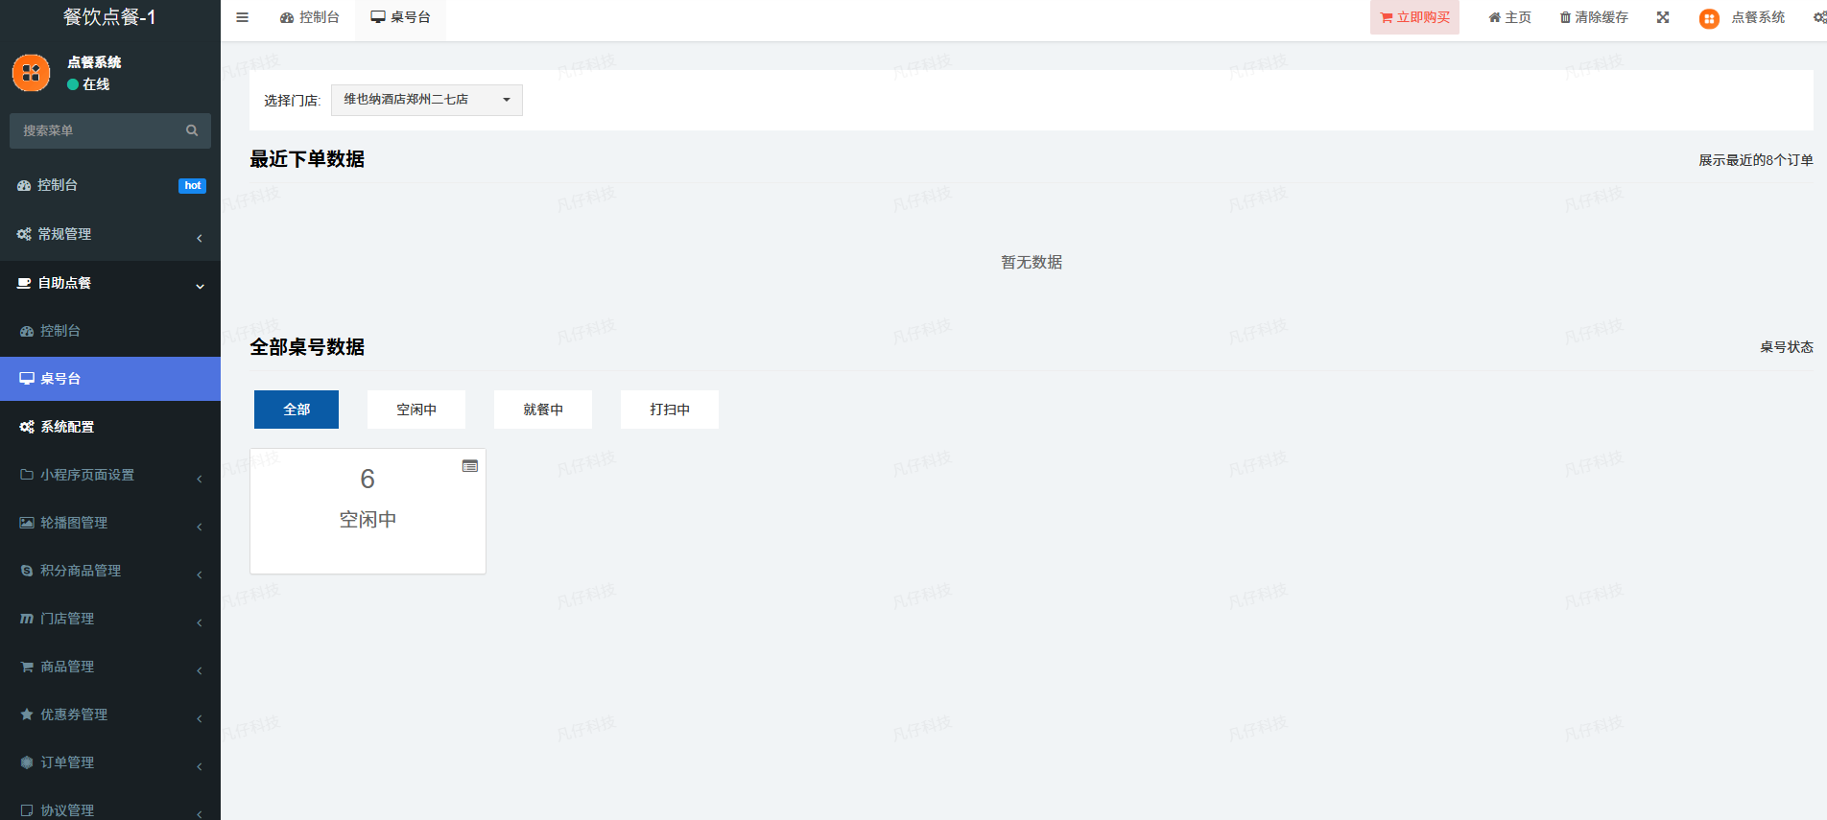The height and width of the screenshot is (820, 1827).
Task: Select 桌号台 in the sidebar
Action: point(109,379)
